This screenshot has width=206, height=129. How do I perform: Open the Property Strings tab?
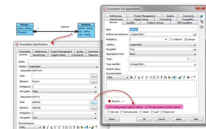pos(155,23)
